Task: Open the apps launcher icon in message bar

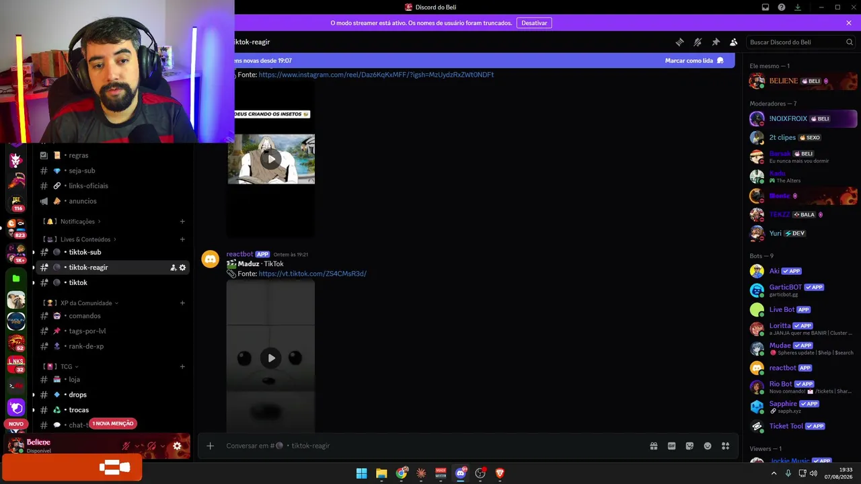Action: tap(725, 446)
